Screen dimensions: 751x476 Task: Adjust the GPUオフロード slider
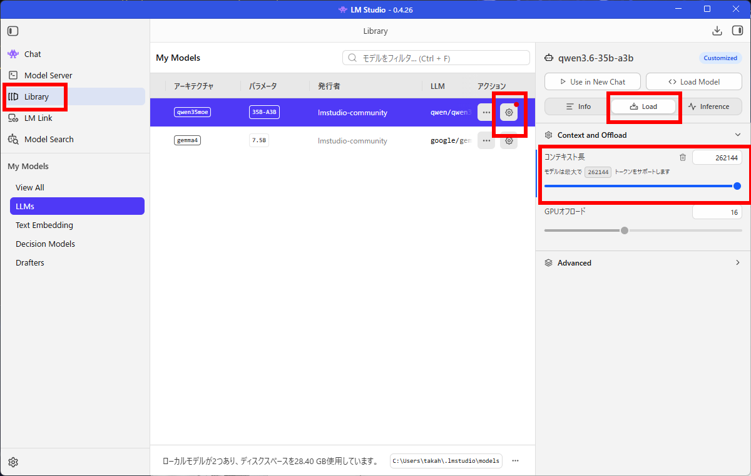[643, 230]
